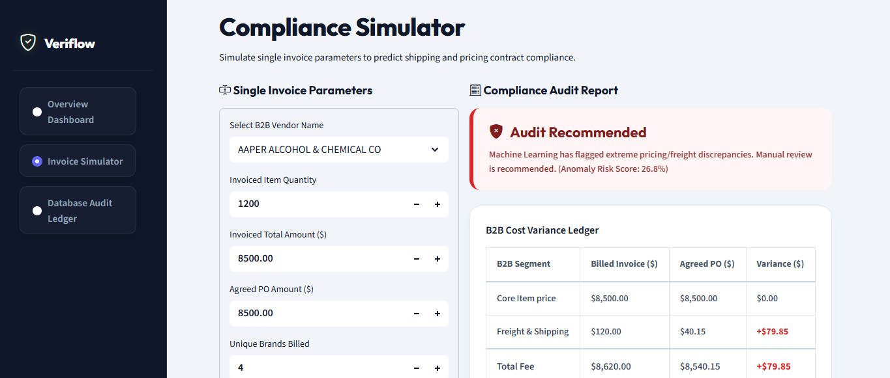
Task: Click the Agreed PO Amount input field
Action: point(318,314)
